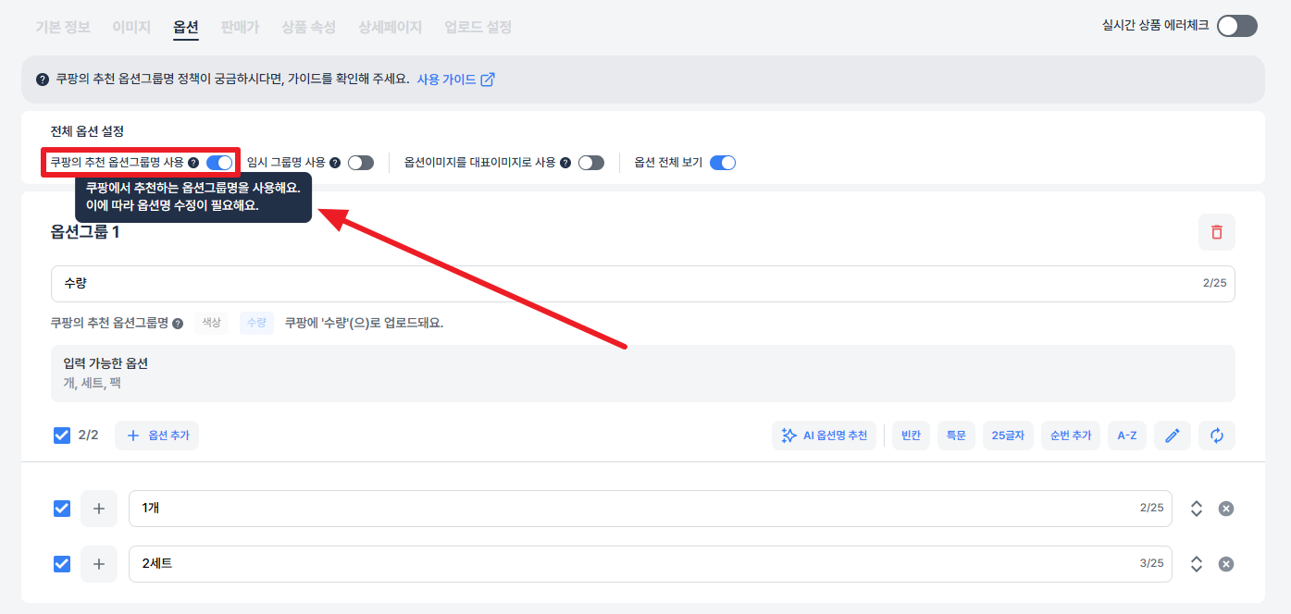The image size is (1291, 614).
Task: Open the 기본 정보 tab
Action: coord(63,27)
